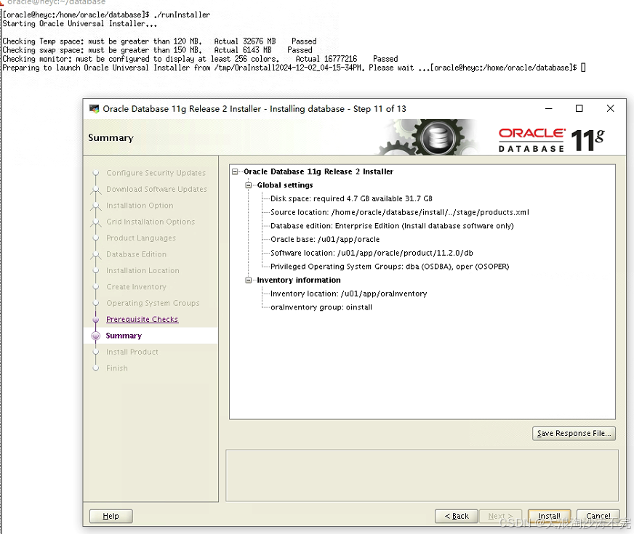The width and height of the screenshot is (634, 534).
Task: Select Installation Option step
Action: tap(140, 205)
